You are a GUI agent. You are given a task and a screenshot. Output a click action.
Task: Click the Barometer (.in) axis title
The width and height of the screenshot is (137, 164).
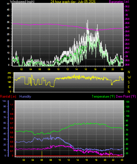119,1
